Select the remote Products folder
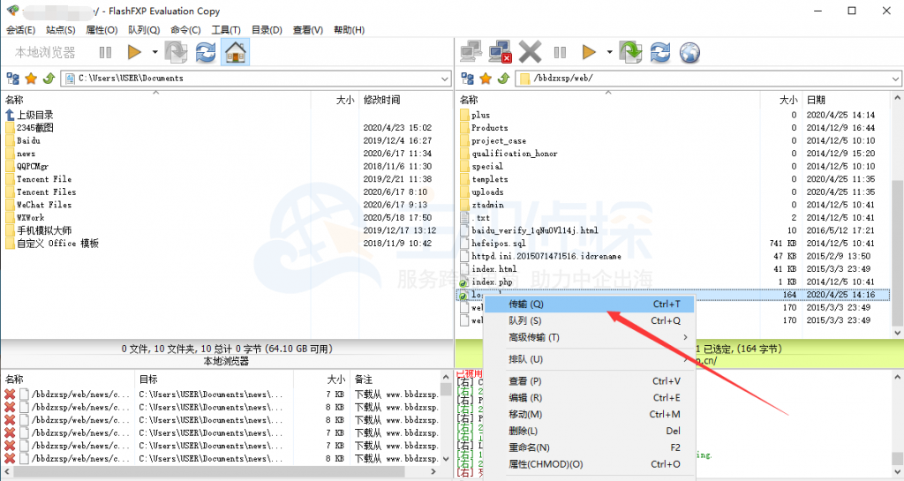 click(x=489, y=128)
